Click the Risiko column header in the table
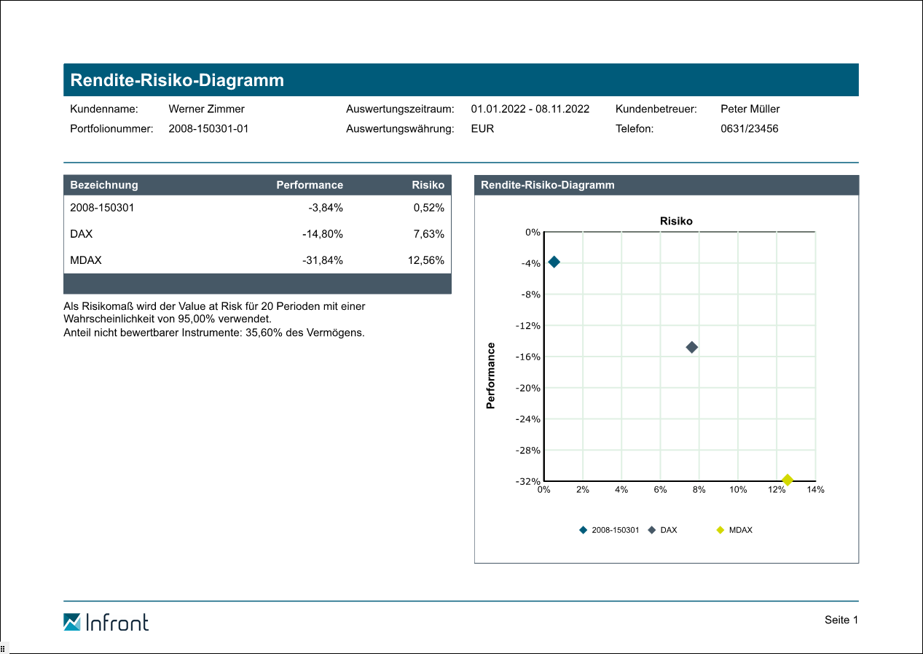The image size is (923, 654). [x=428, y=185]
